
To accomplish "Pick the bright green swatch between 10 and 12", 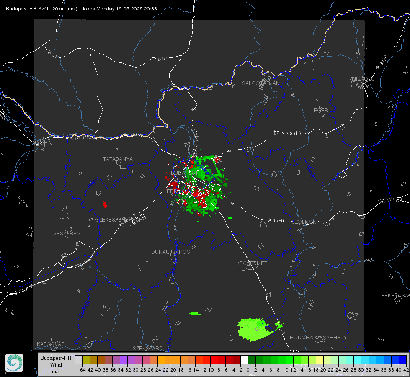I will [x=289, y=359].
